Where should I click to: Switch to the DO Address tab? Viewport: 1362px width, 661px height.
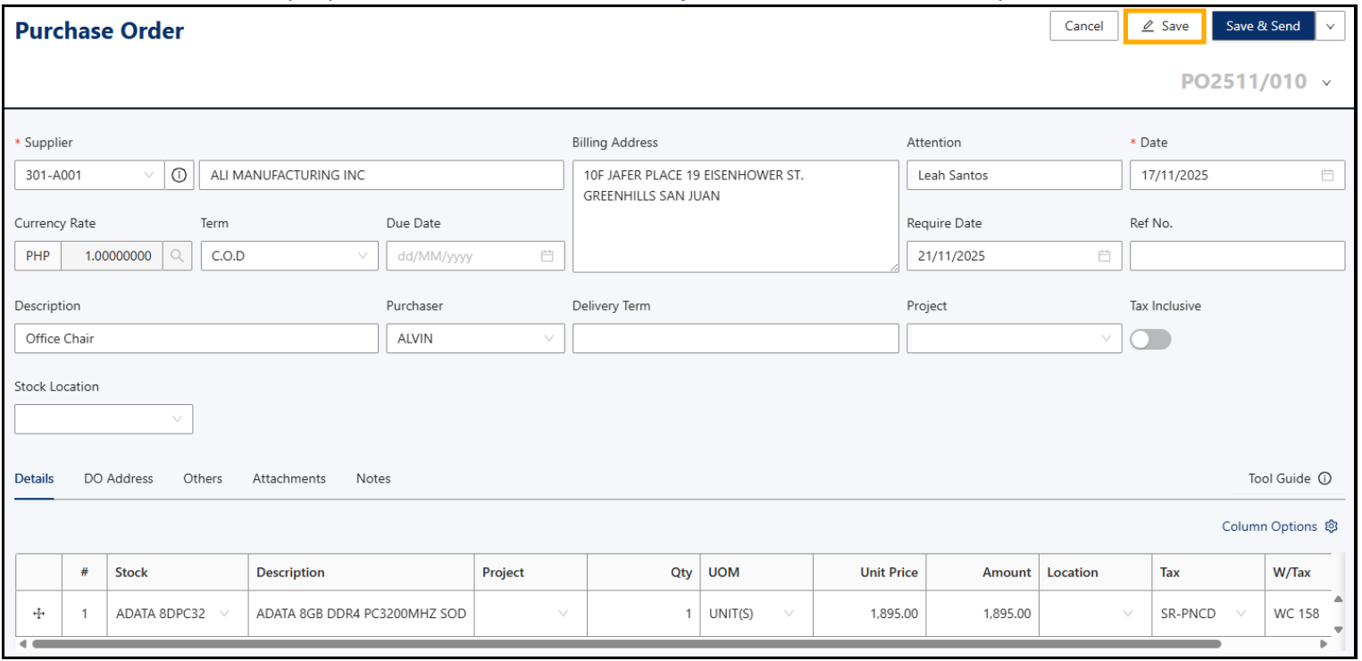tap(119, 479)
